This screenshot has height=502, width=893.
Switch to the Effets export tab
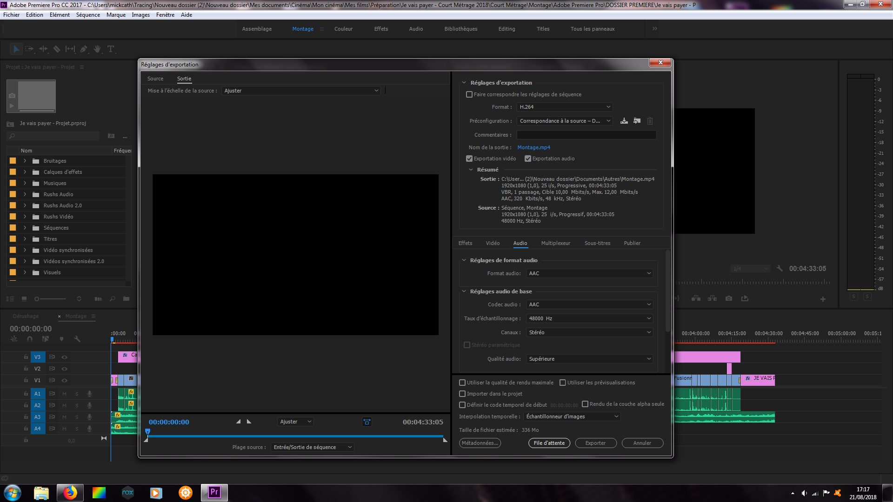pos(465,243)
